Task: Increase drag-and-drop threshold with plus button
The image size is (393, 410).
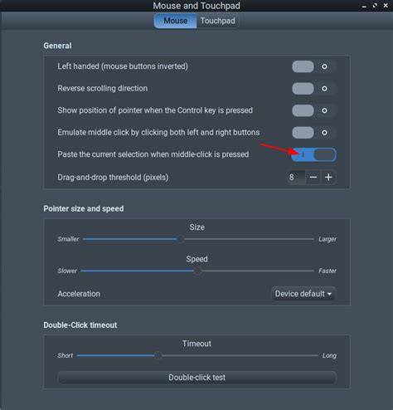Action: (328, 178)
